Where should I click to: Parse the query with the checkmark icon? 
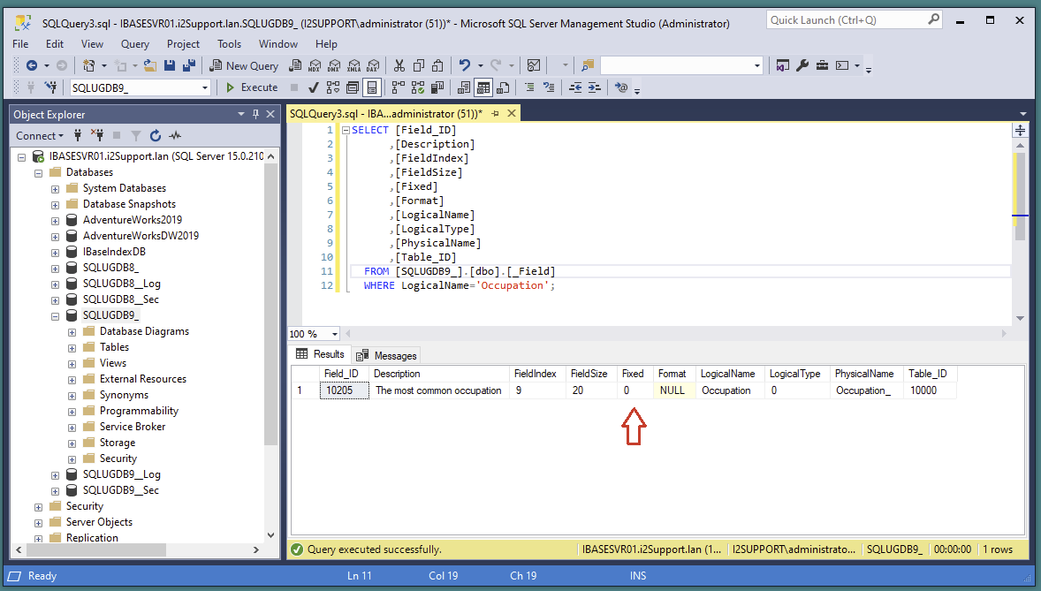[x=314, y=87]
